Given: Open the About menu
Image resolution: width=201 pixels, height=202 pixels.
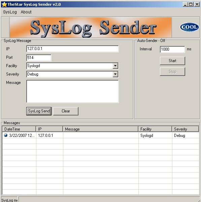Looking at the screenshot, I should click(x=26, y=12).
